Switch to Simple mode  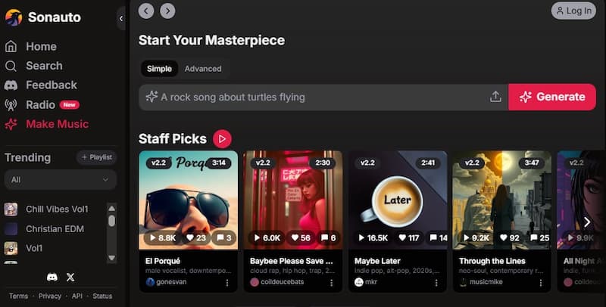point(159,69)
